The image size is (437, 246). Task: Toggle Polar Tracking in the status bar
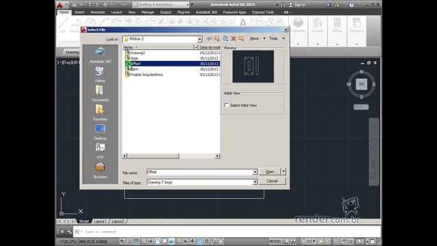pos(150,241)
